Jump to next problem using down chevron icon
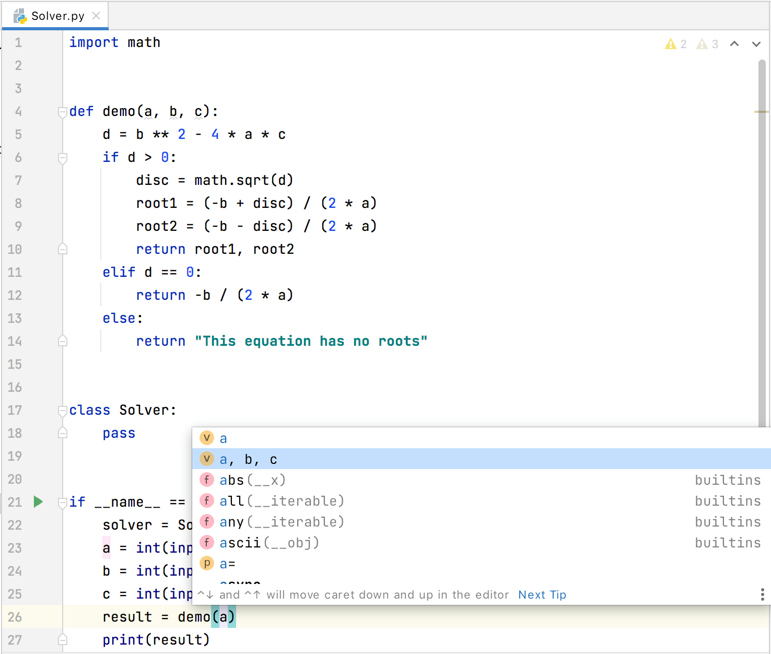The image size is (771, 654). [756, 44]
